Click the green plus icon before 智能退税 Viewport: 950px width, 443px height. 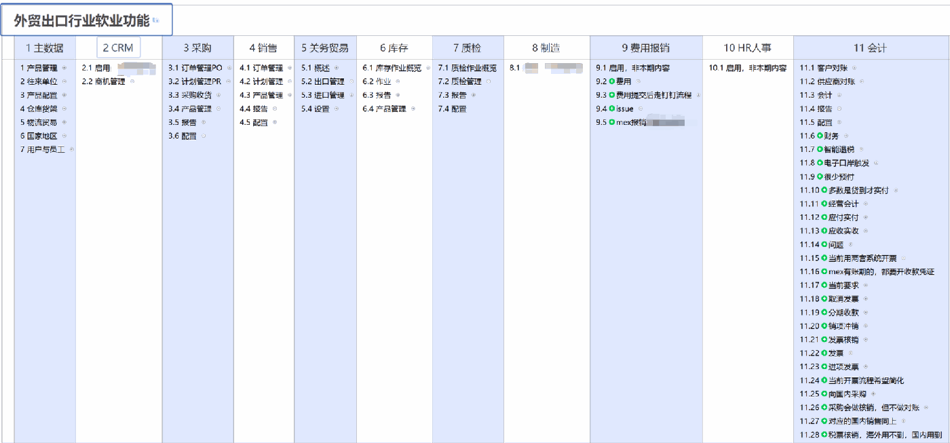pos(820,149)
